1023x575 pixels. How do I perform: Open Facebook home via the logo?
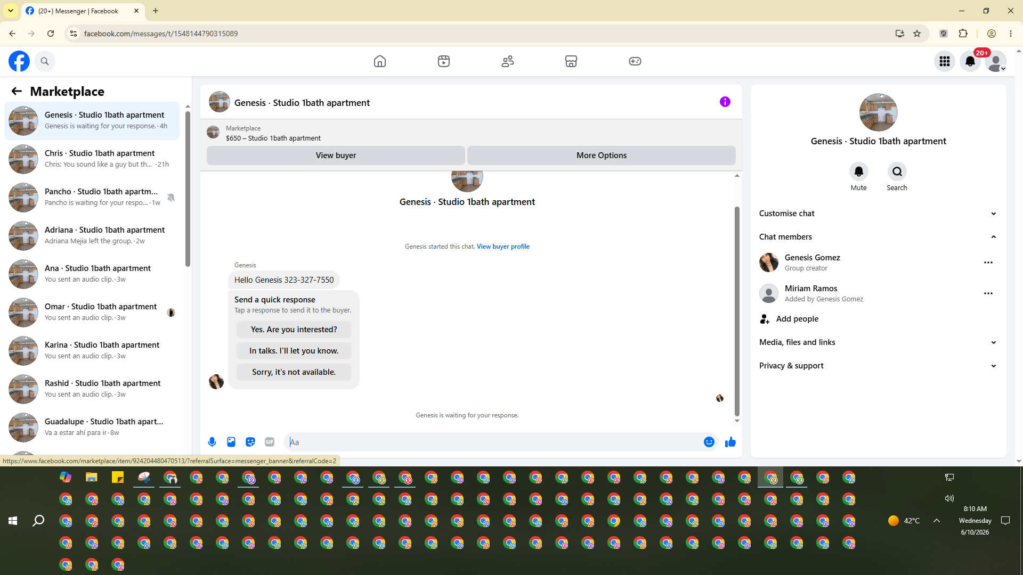click(x=19, y=61)
